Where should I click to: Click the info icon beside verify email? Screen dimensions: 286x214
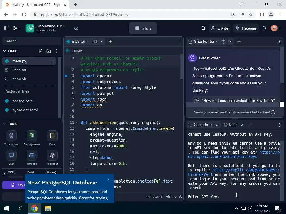click(x=273, y=112)
